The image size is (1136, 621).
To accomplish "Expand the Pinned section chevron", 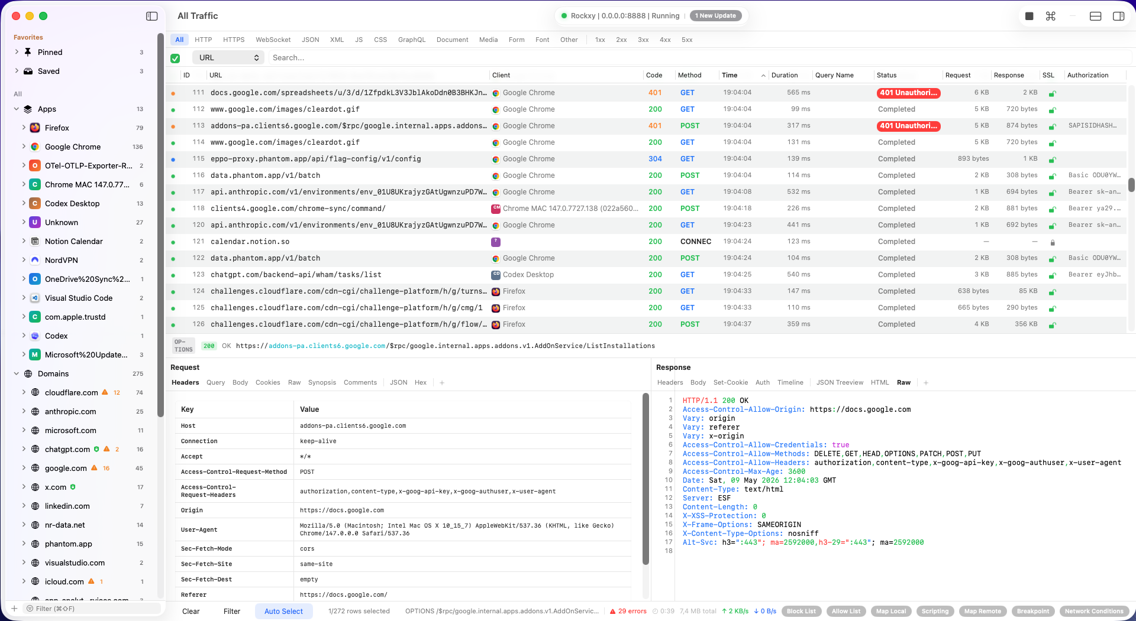I will [x=17, y=52].
